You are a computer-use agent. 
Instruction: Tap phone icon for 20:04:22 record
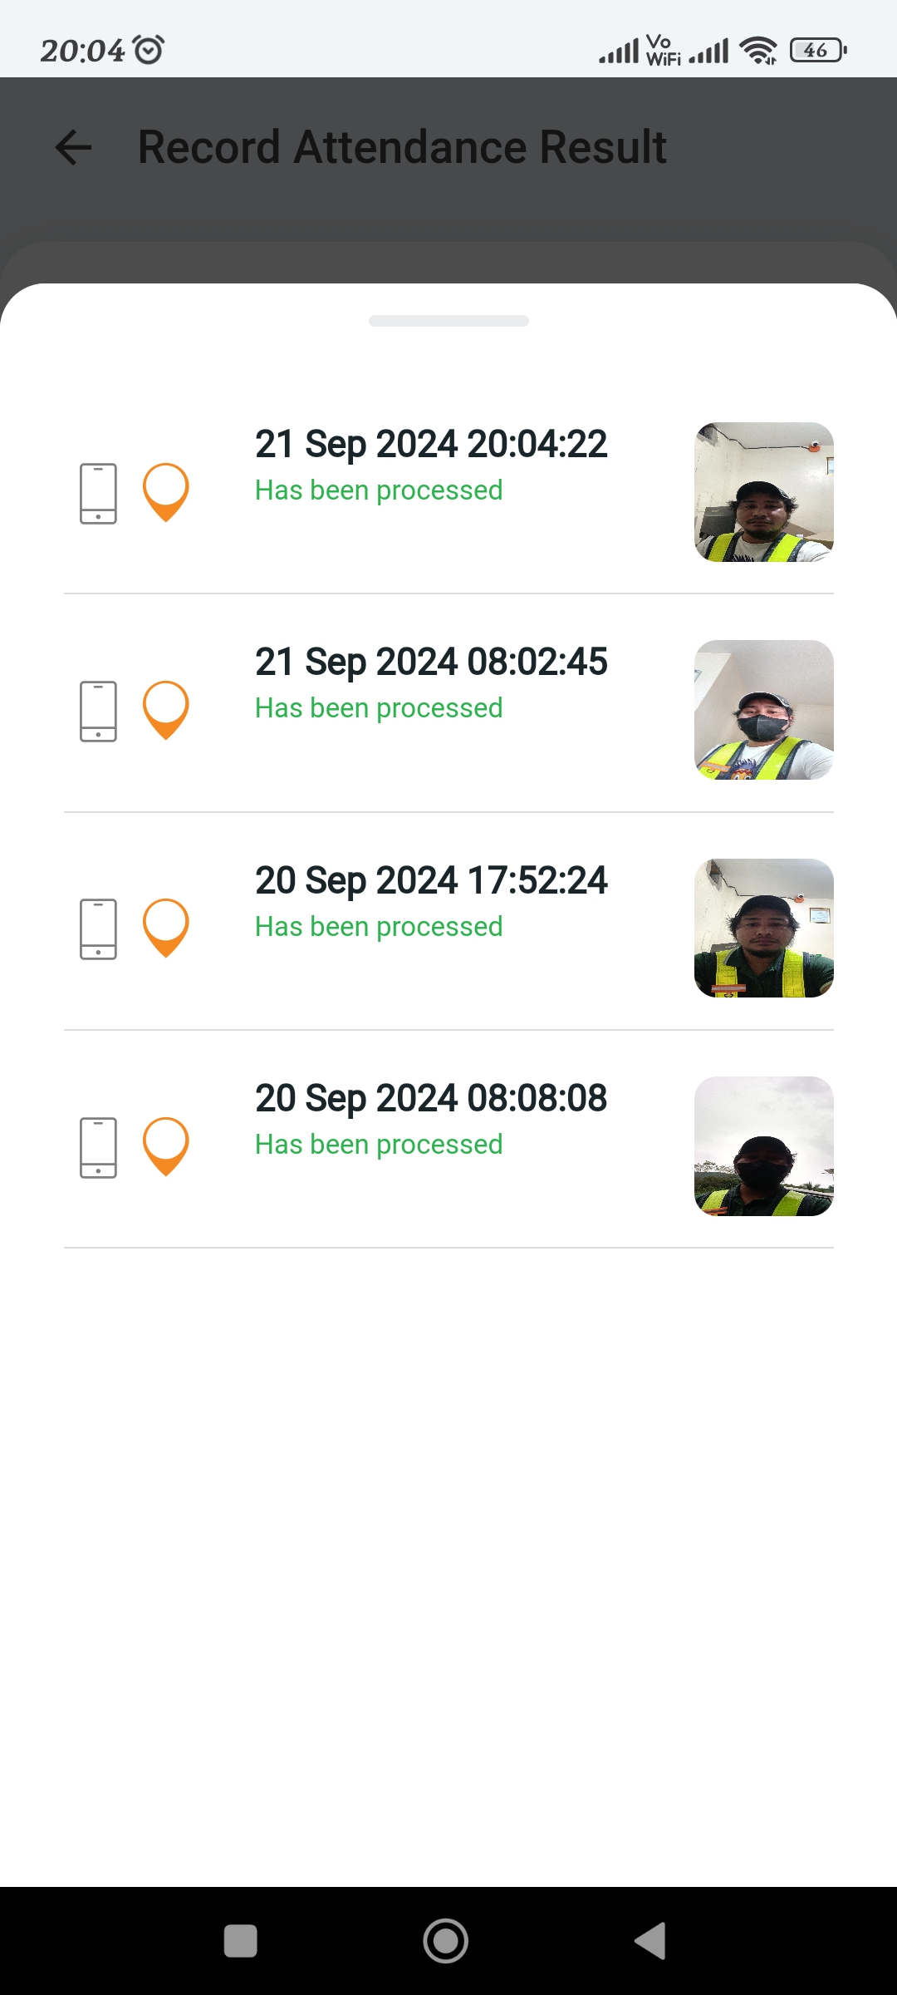point(98,493)
